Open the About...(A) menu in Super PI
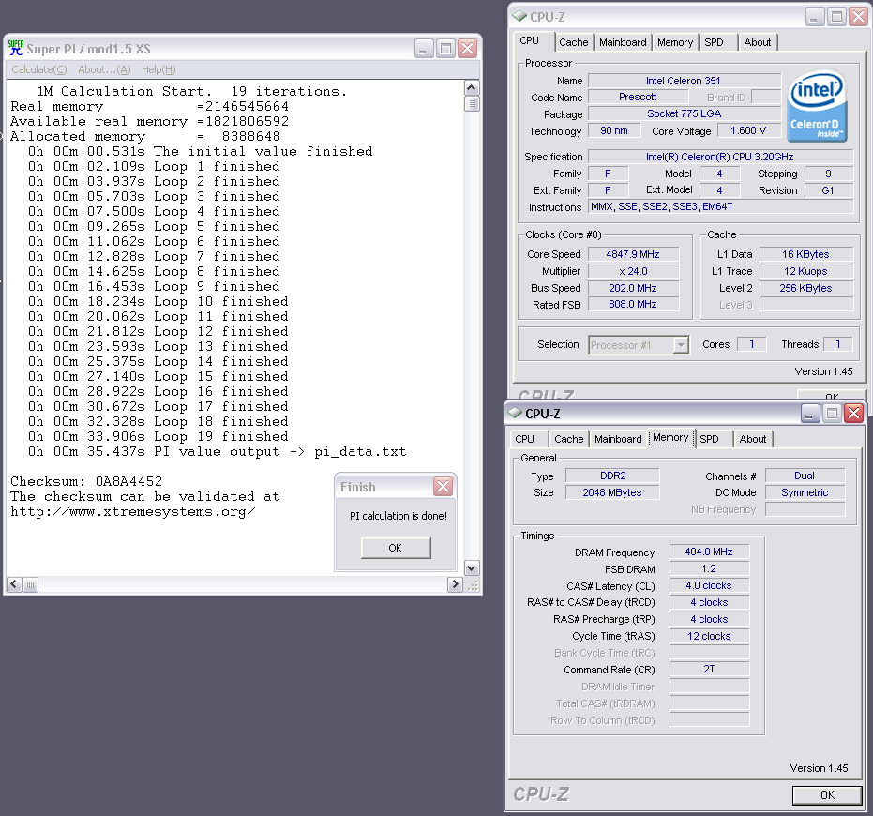Viewport: 873px width, 816px height. tap(104, 69)
